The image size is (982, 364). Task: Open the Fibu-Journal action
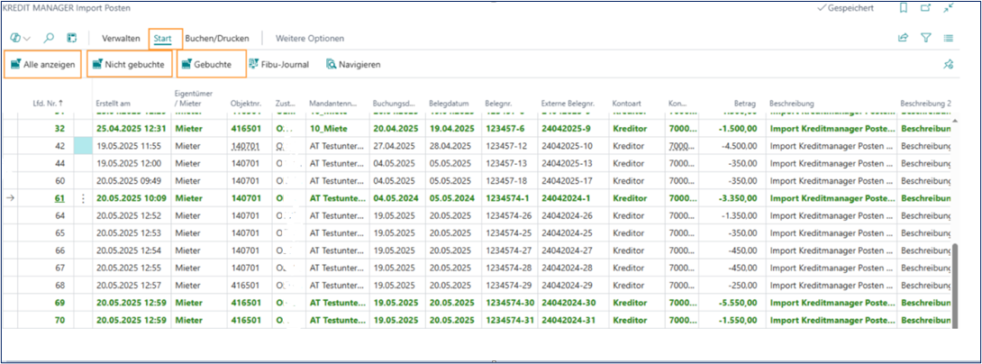(280, 65)
